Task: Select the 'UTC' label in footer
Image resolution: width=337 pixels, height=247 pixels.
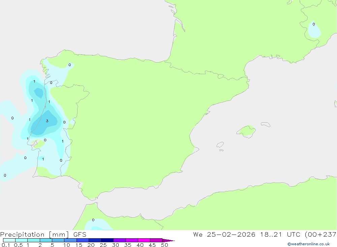Action: point(294,235)
